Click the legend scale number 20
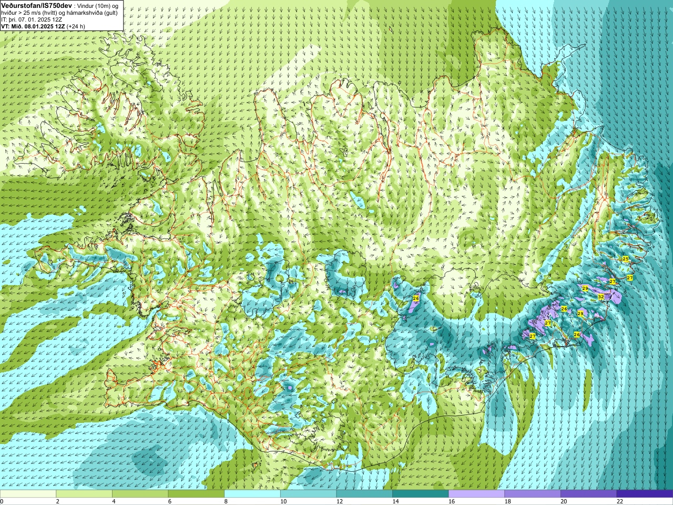 point(564,501)
